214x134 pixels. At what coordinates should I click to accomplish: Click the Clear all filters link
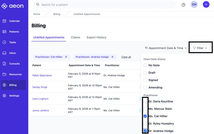point(126,57)
